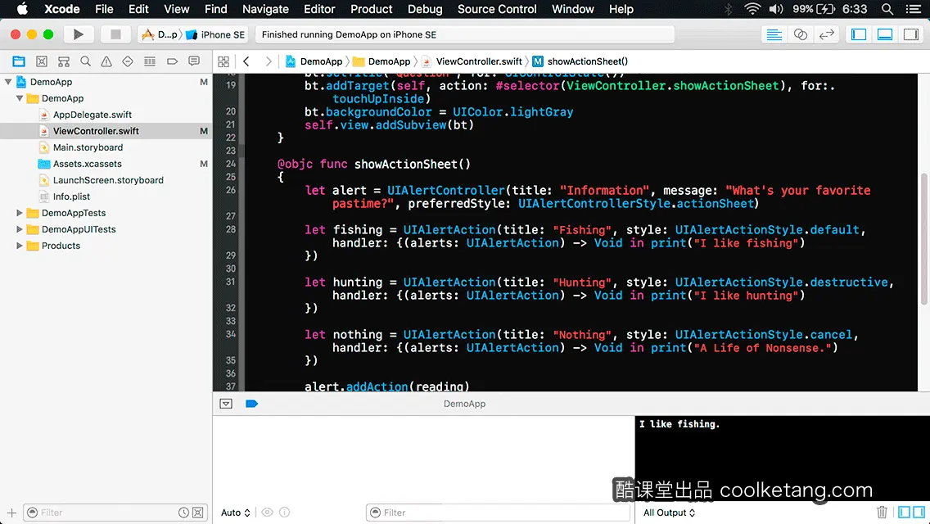Open the Source Control navigator
The height and width of the screenshot is (524, 930).
[x=42, y=61]
